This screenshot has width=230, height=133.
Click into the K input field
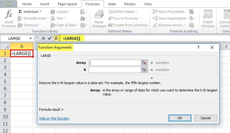(115, 70)
